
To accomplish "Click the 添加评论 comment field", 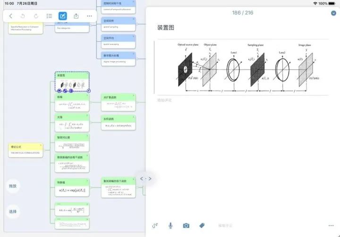I will click(164, 100).
